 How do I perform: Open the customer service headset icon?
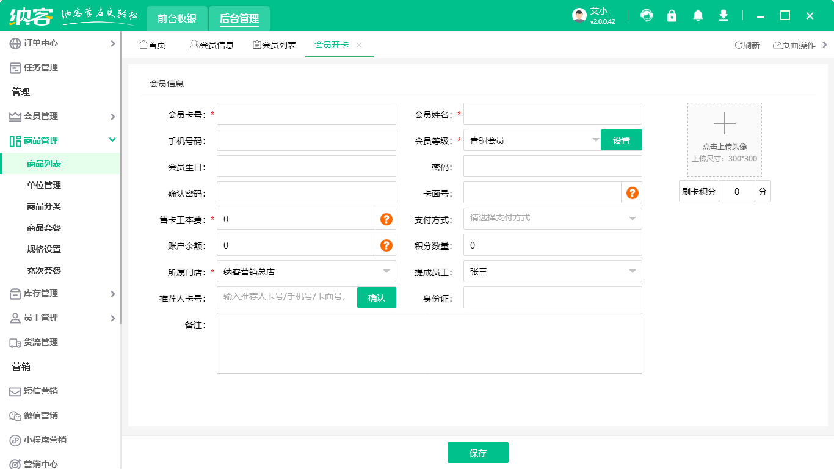(x=646, y=15)
